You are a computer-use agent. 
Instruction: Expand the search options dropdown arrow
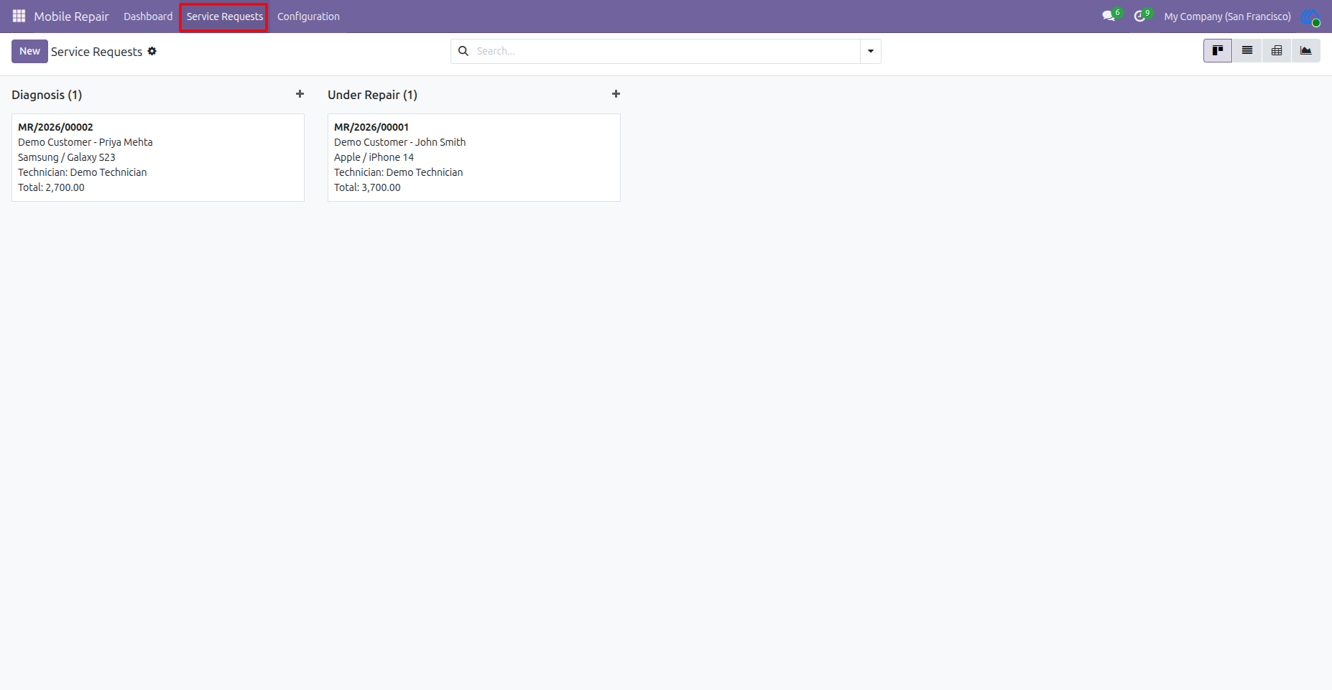pyautogui.click(x=871, y=51)
